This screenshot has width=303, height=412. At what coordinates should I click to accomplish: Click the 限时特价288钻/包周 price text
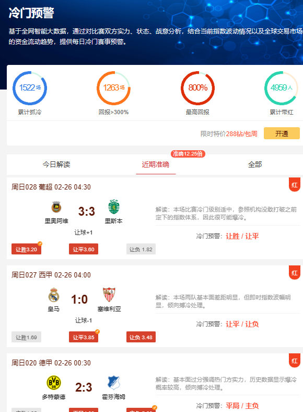229,133
